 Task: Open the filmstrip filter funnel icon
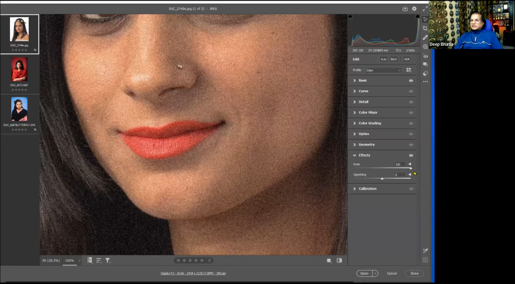[108, 260]
